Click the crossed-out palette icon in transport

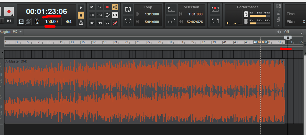(28, 21)
